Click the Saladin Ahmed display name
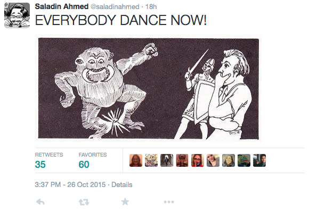This screenshot has width=309, height=211. pos(62,6)
